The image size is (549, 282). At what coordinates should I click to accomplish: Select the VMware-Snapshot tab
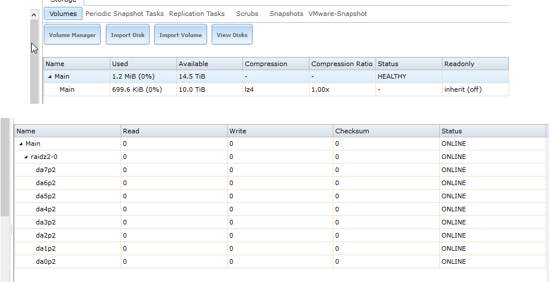tap(337, 14)
